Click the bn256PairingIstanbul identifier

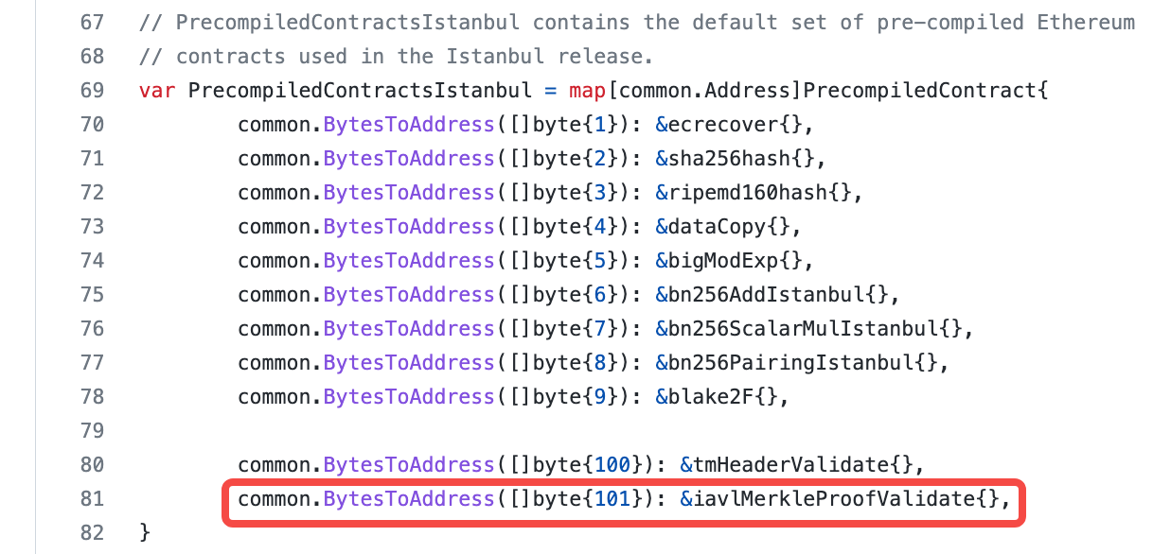[791, 363]
